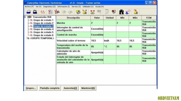The height and width of the screenshot is (101, 181).
Task: Select the Marcha row description
Action: [x=73, y=23]
